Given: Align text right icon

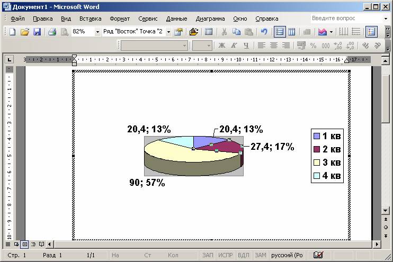Looking at the screenshot, I should tap(285, 46).
